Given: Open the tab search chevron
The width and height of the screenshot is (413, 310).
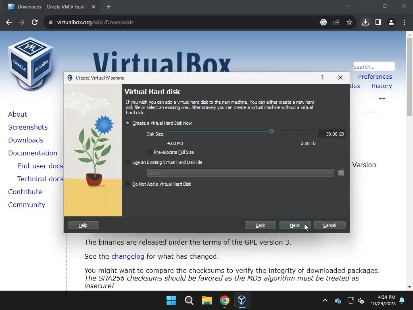Looking at the screenshot, I should (x=348, y=6).
